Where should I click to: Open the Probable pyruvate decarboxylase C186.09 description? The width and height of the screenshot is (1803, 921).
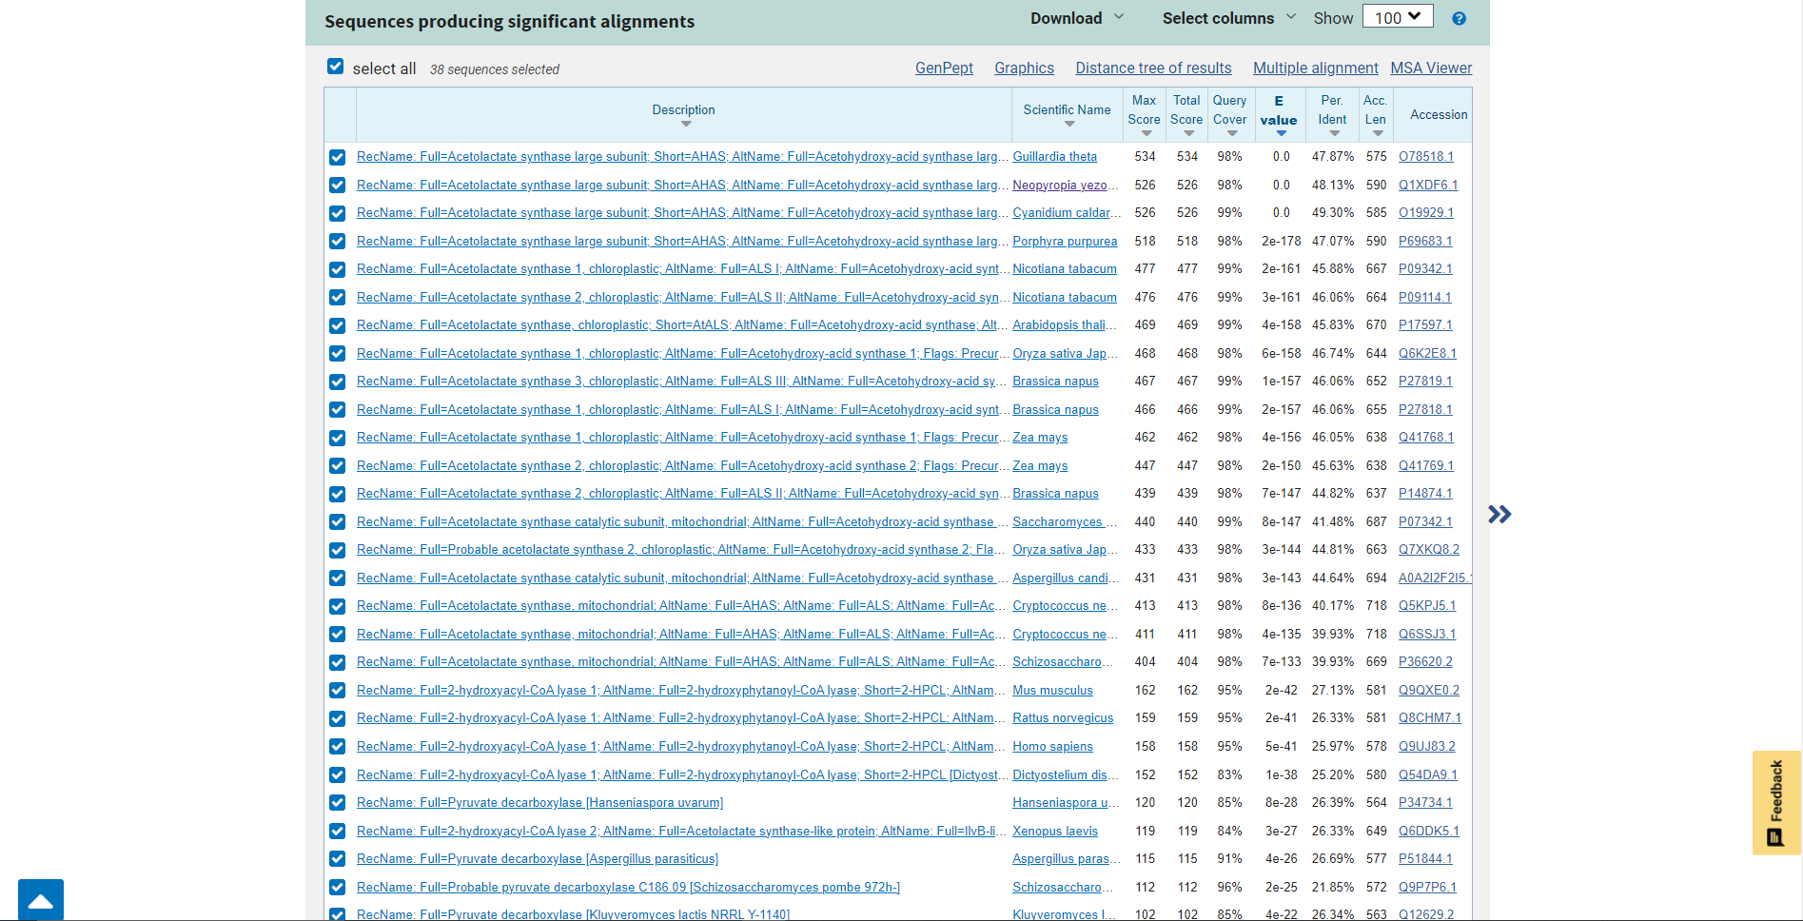click(628, 888)
